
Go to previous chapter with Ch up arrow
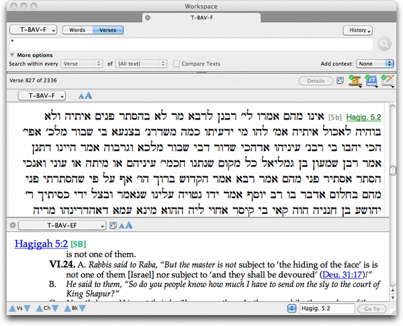(x=40, y=309)
